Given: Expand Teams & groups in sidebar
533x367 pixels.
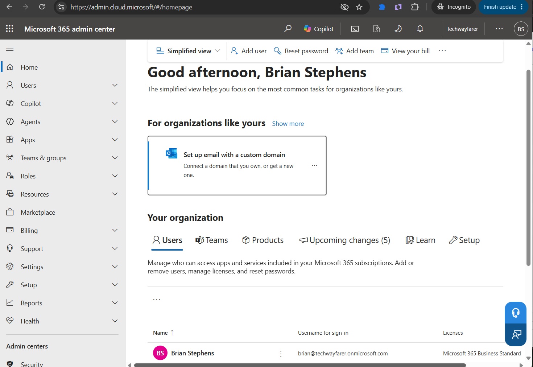Looking at the screenshot, I should coord(115,158).
